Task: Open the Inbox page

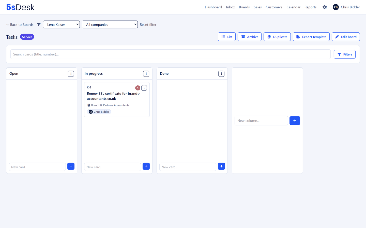Action: point(231,7)
